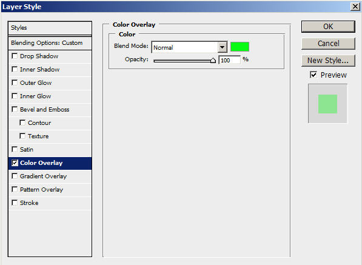Screen dimensions: 362x265
Task: Enable the Inner Shadow checkbox
Action: pyautogui.click(x=15, y=70)
